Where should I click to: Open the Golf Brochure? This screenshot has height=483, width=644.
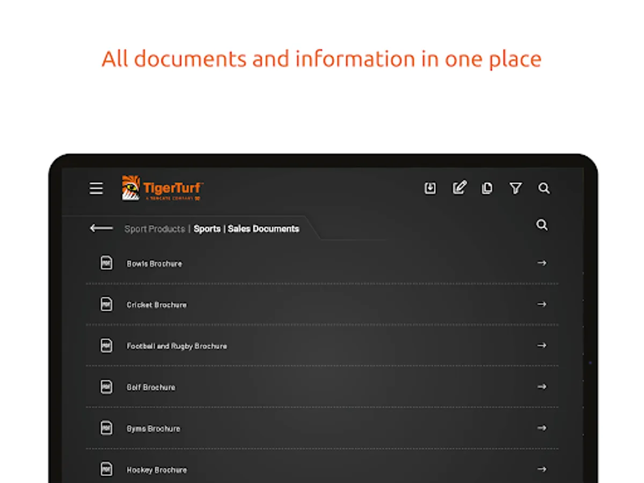[x=322, y=387]
